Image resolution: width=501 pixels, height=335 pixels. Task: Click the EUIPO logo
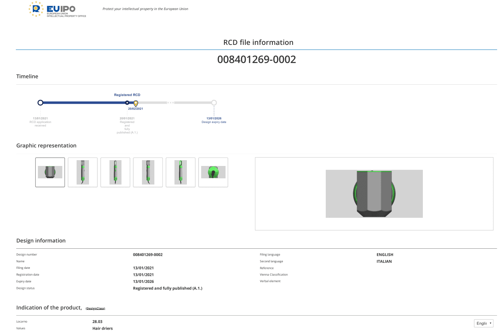(57, 9)
